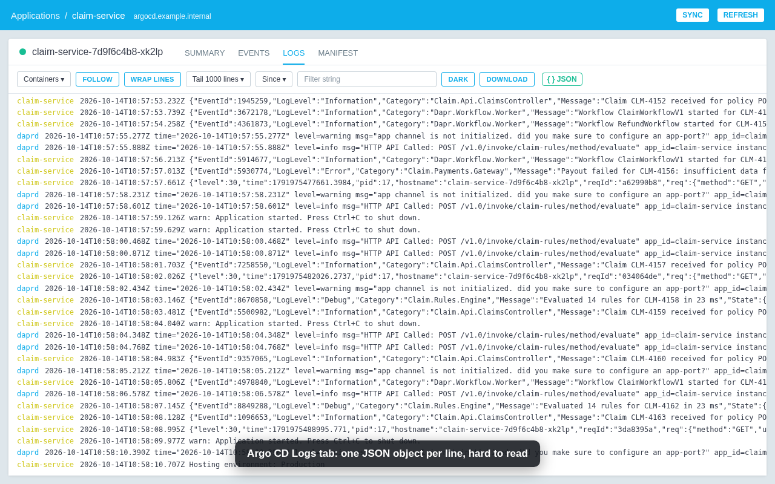Image resolution: width=775 pixels, height=484 pixels.
Task: Click the SYNC button
Action: pos(693,15)
